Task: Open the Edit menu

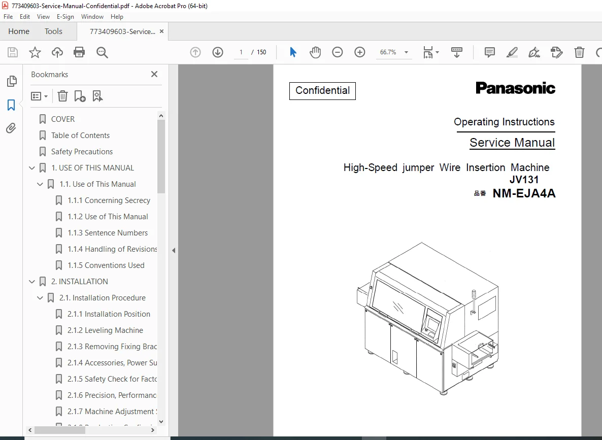Action: 25,17
